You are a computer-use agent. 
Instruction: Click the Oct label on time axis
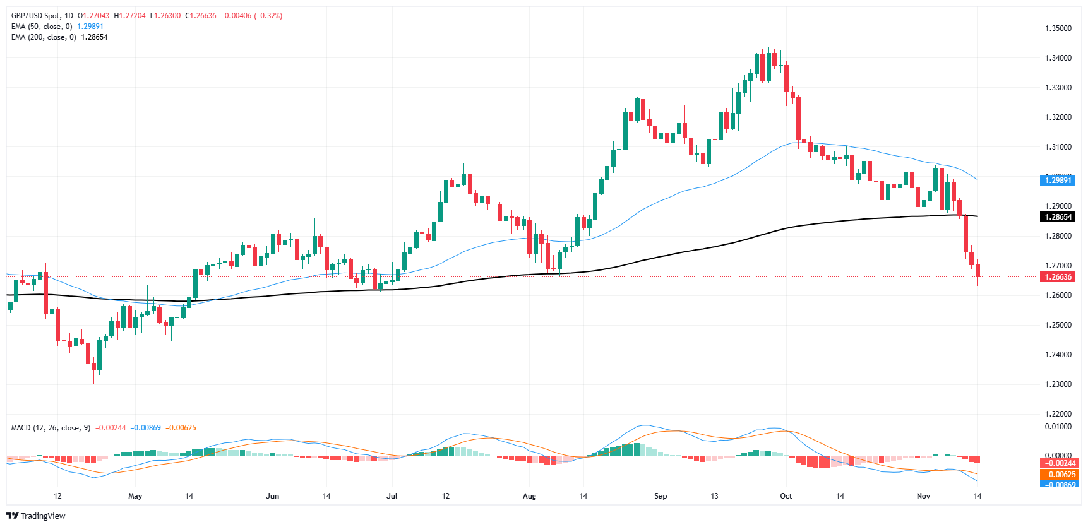786,496
